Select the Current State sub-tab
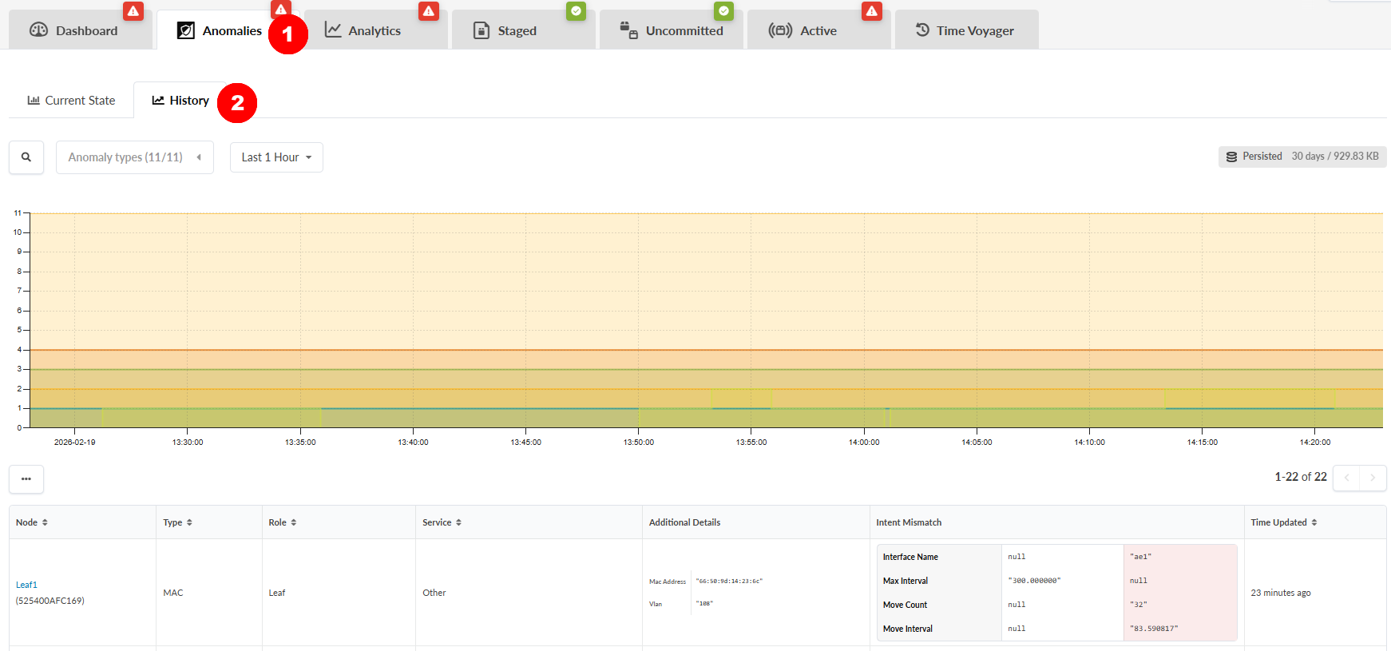 coord(71,101)
